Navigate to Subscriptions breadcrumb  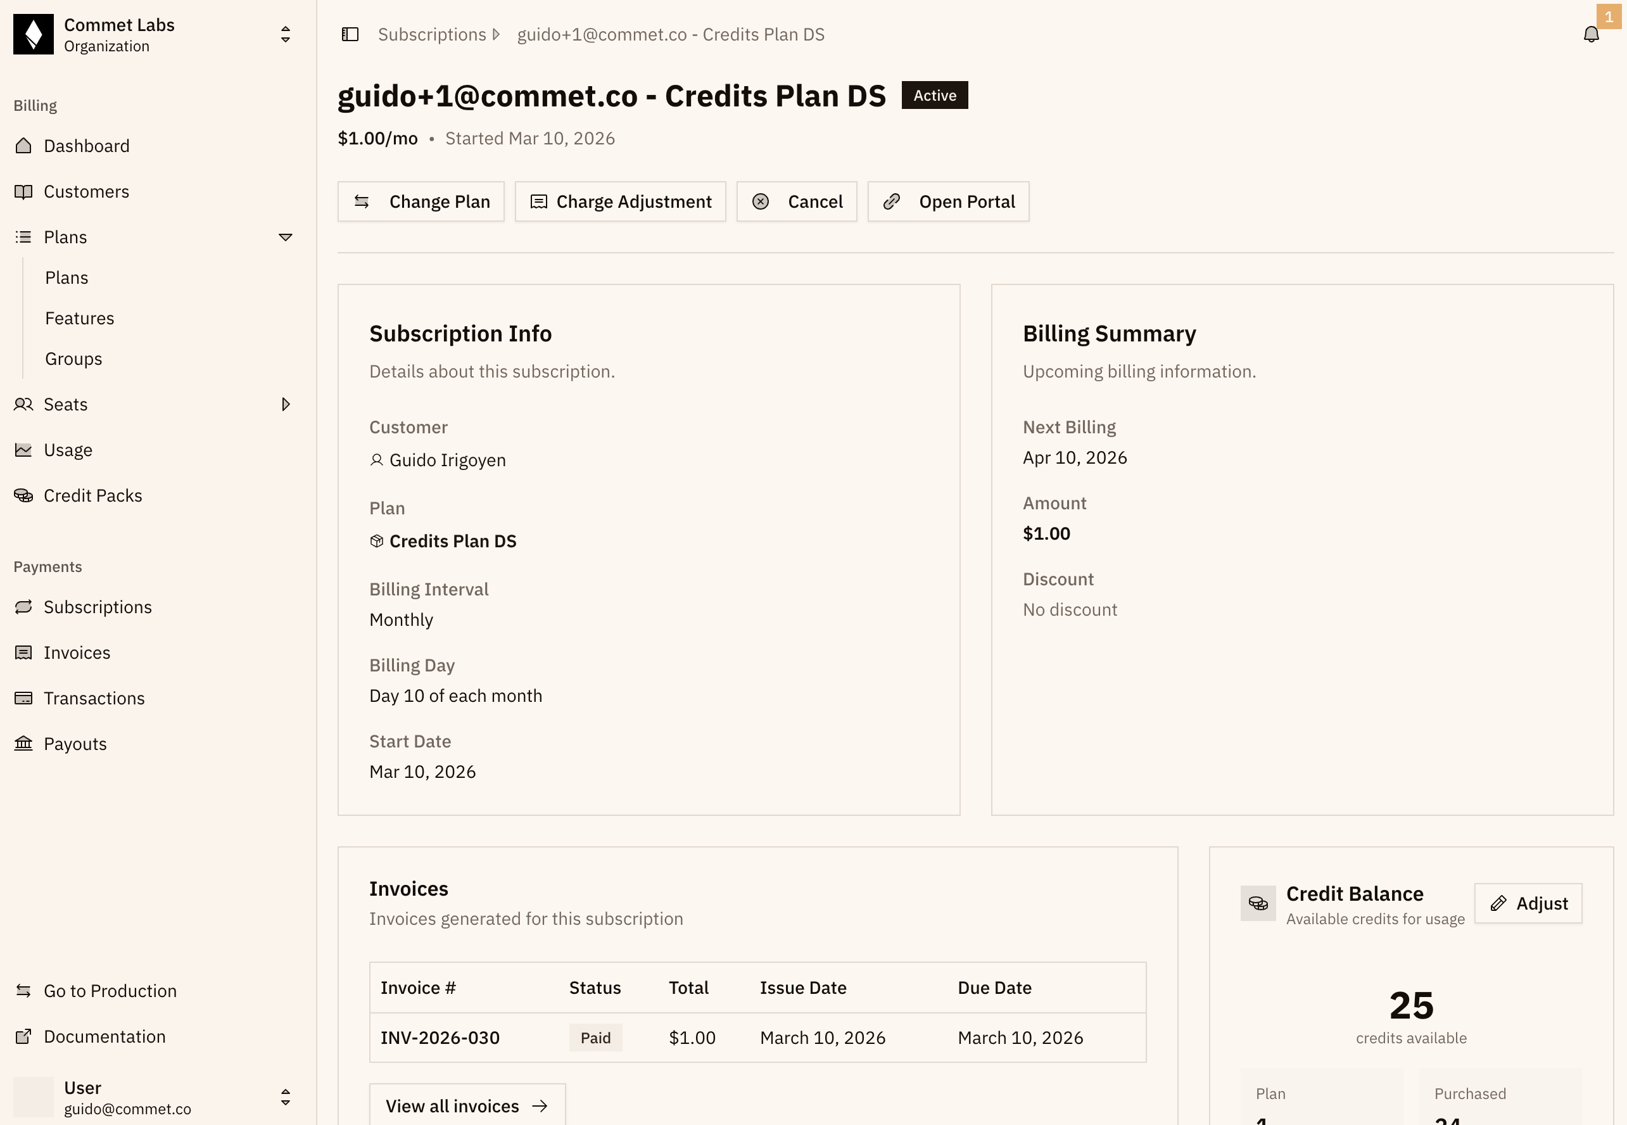coord(432,35)
